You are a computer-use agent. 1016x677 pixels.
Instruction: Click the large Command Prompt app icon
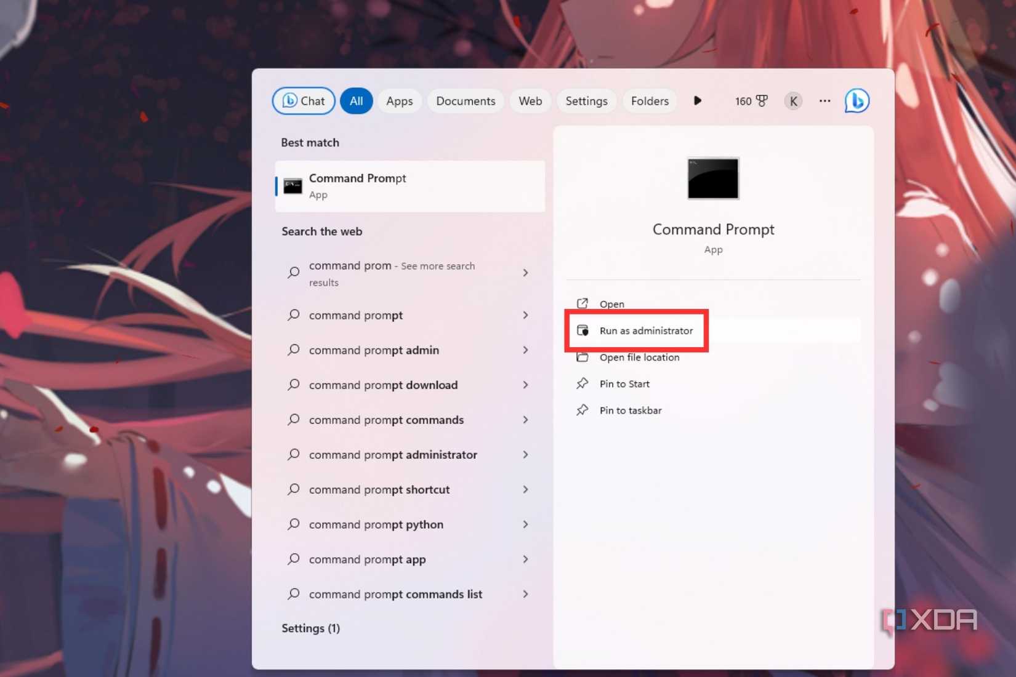point(712,179)
